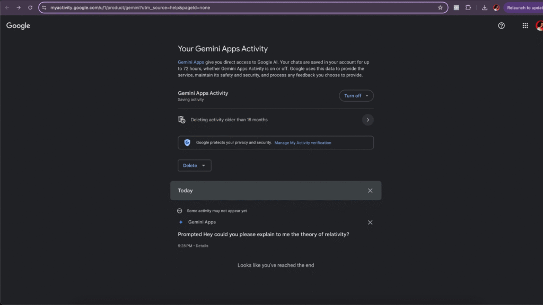543x305 pixels.
Task: Click Looks like you've reached the end
Action: pos(276,265)
